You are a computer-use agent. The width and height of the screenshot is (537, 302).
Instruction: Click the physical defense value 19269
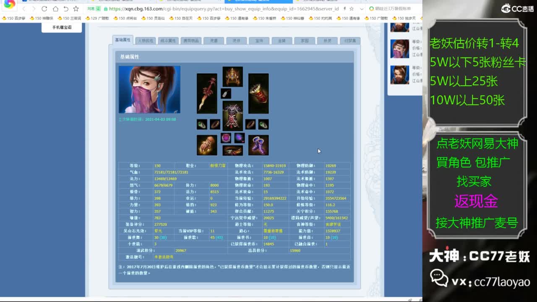[331, 166]
